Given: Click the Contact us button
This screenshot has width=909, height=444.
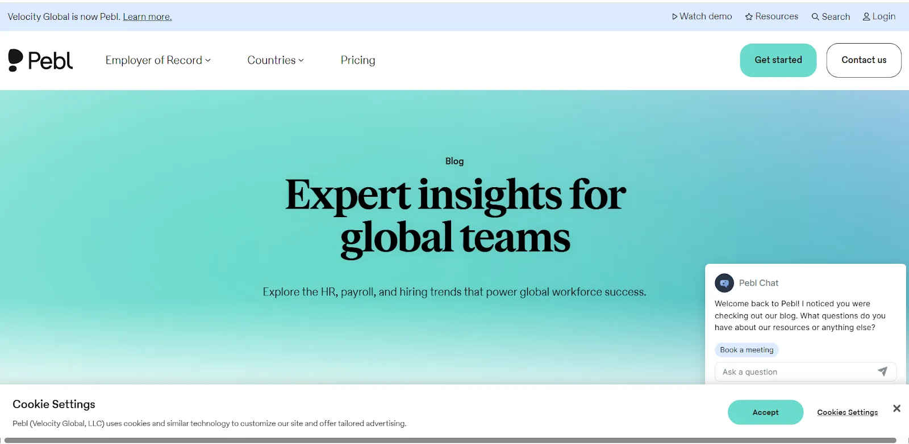Looking at the screenshot, I should [x=864, y=60].
